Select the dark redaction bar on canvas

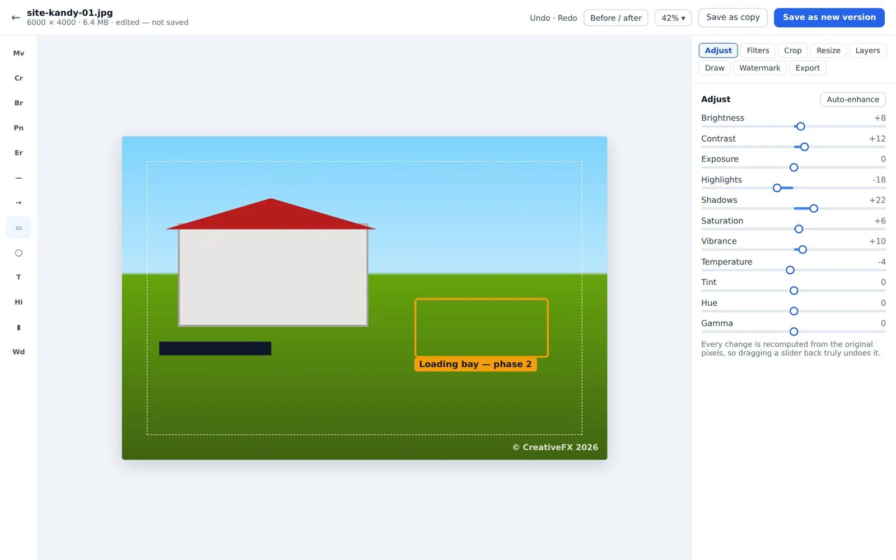tap(215, 348)
